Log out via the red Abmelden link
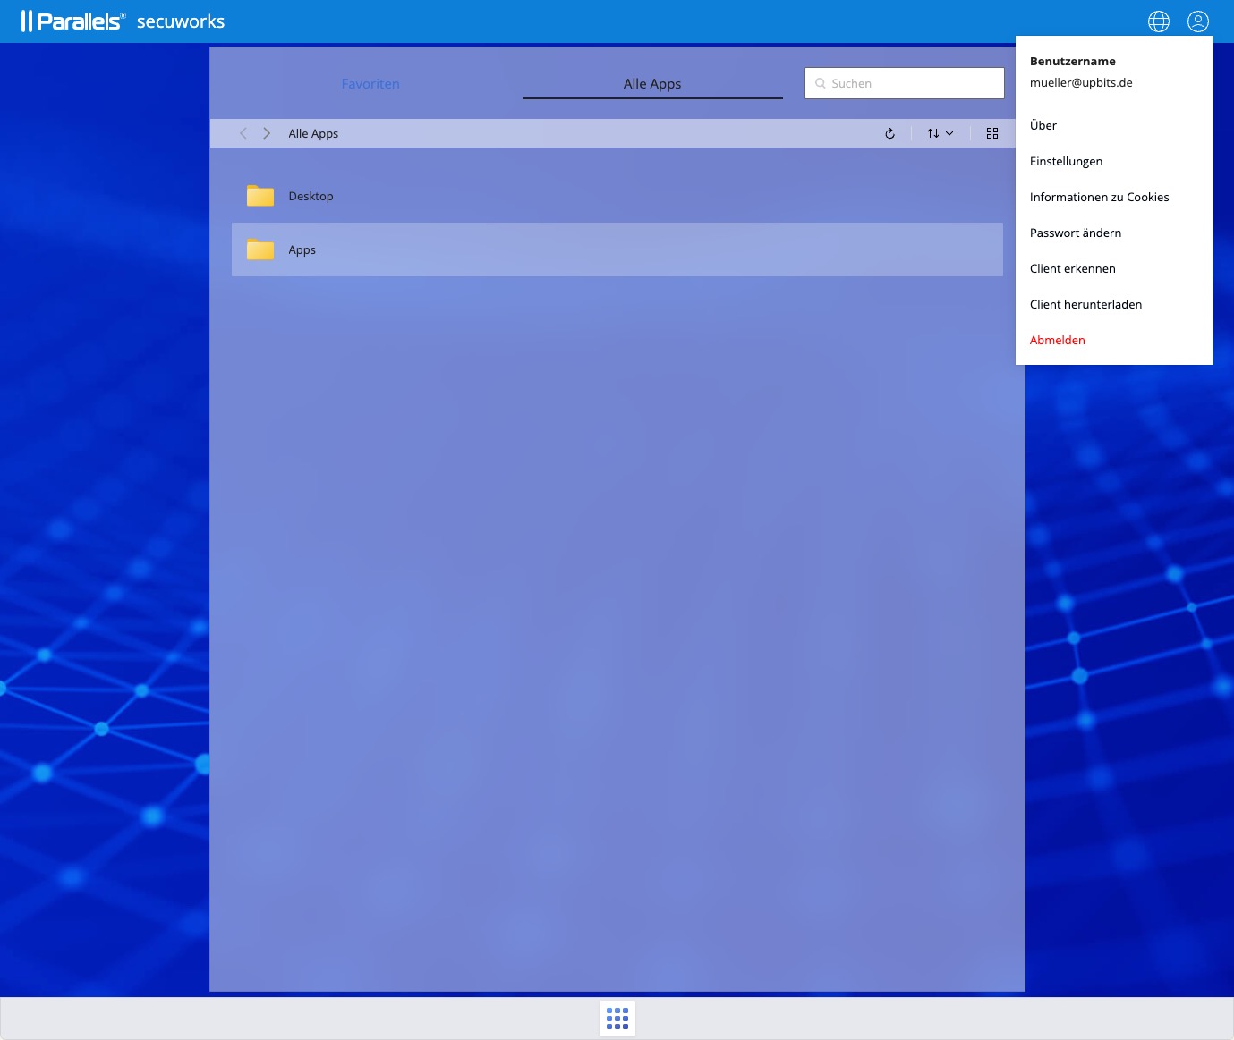The width and height of the screenshot is (1234, 1040). pos(1057,340)
